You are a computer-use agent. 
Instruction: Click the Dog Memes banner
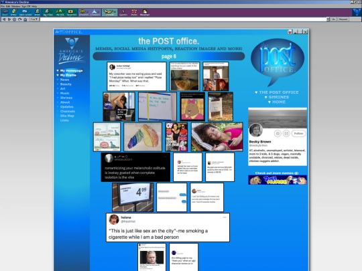[278, 180]
